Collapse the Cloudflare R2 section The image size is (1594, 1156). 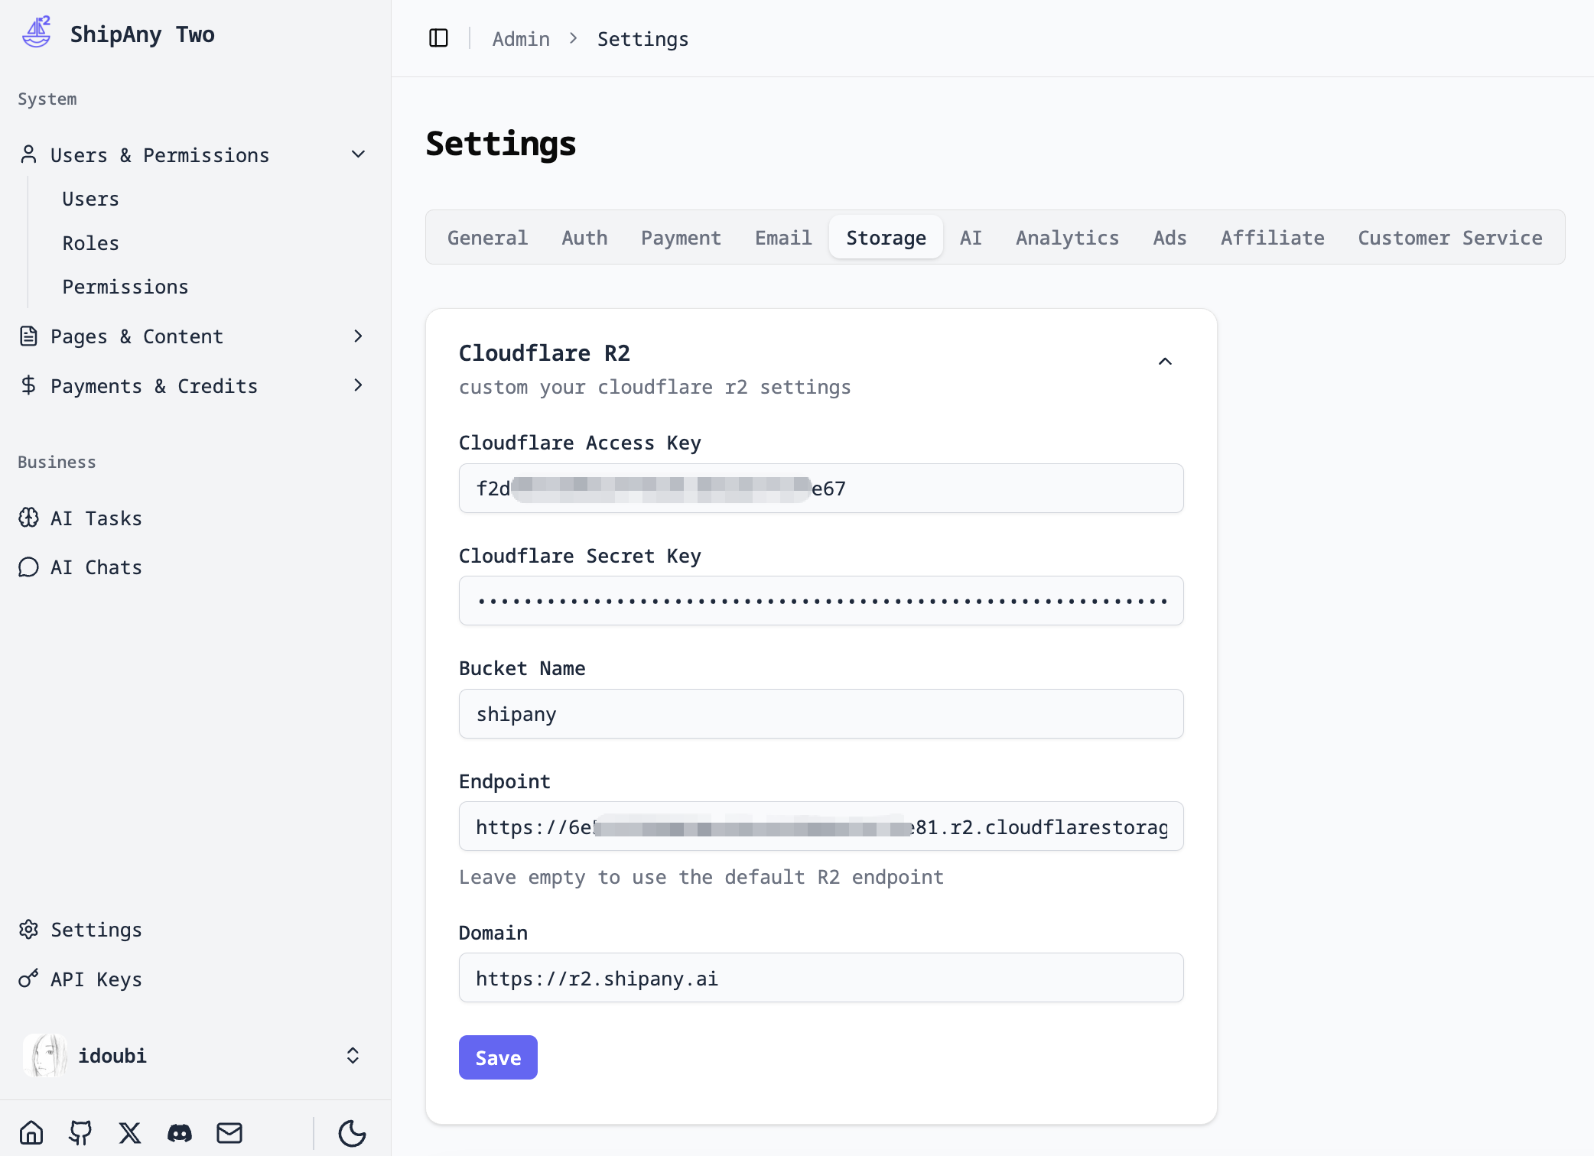click(1165, 362)
